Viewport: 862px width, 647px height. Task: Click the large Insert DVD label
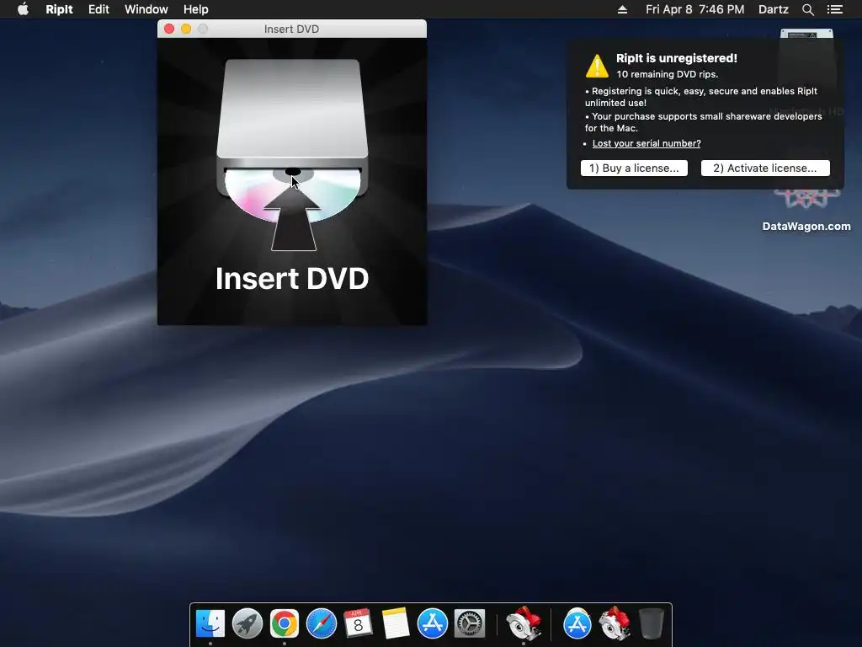pyautogui.click(x=292, y=278)
